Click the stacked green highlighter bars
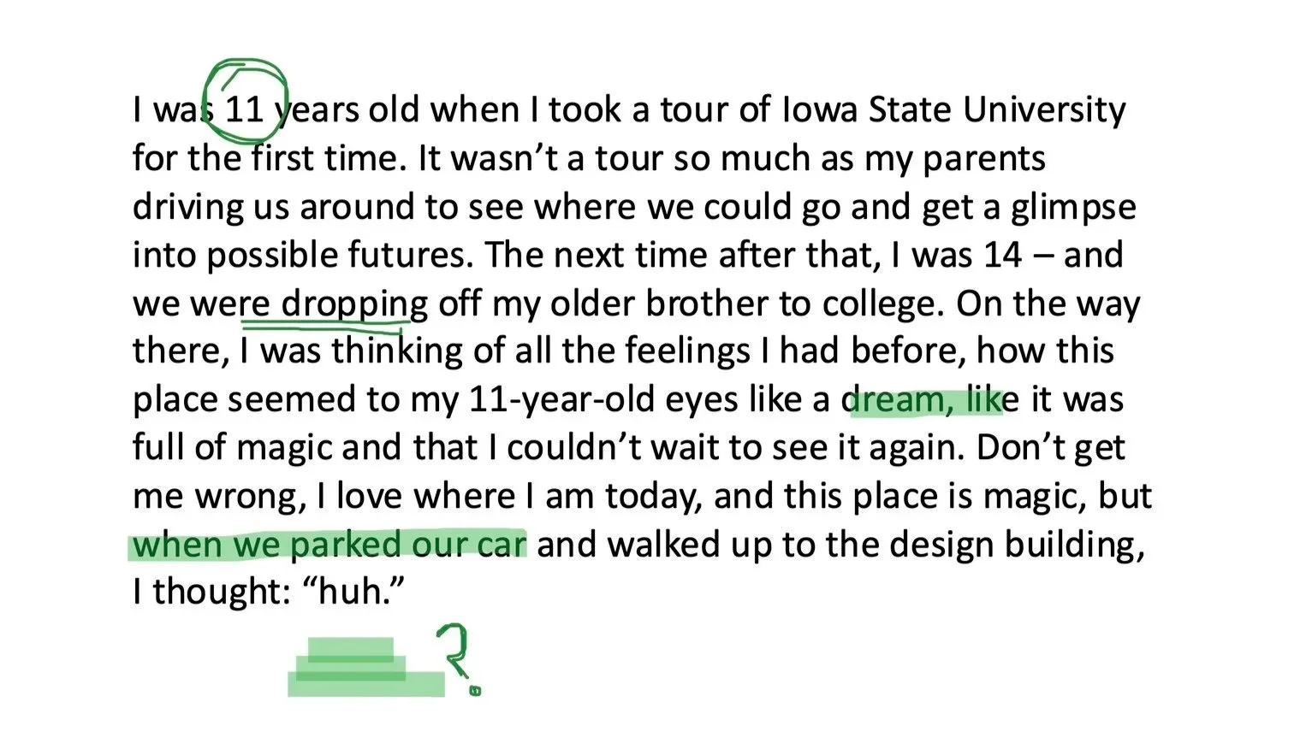 pos(366,667)
